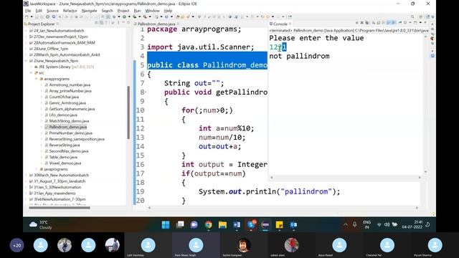
Task: Open the Source menu
Action: [x=52, y=11]
